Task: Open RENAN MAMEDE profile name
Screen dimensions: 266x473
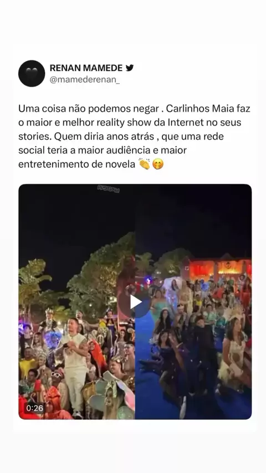Action: coord(86,68)
